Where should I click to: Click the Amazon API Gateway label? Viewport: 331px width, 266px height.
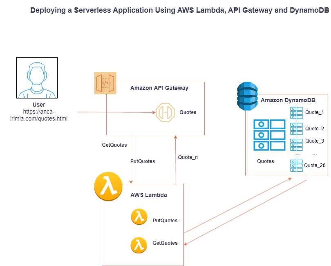coord(159,88)
